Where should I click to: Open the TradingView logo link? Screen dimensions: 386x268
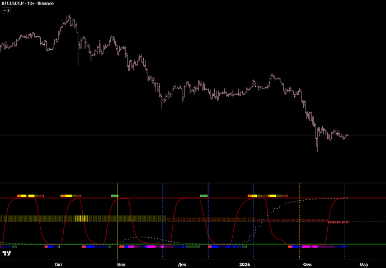coord(7,253)
